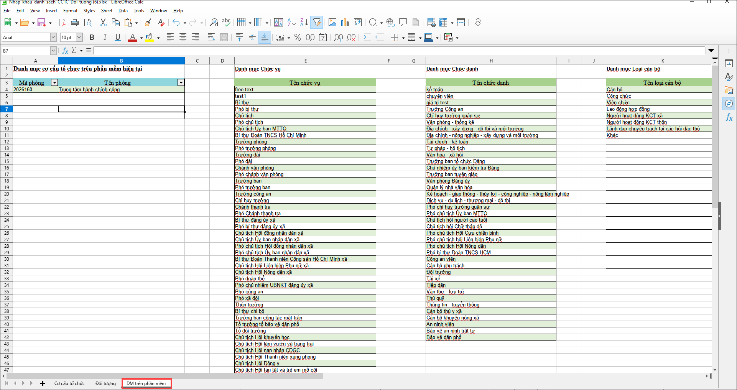Viewport: 737px width, 390px height.
Task: Click the formula input line
Action: 399,51
